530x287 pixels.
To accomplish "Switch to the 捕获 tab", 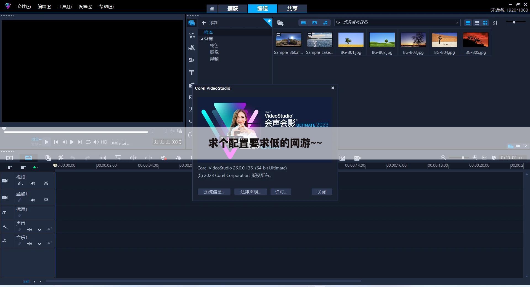I will pyautogui.click(x=233, y=9).
